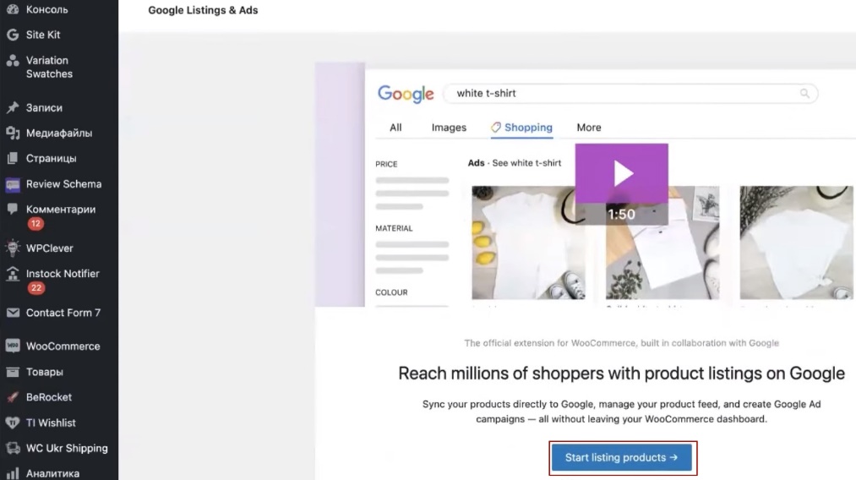Click Start listing products button
856x480 pixels.
pos(621,458)
